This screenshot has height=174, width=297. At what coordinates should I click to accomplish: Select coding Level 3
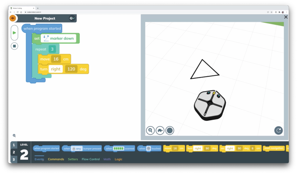(14, 159)
